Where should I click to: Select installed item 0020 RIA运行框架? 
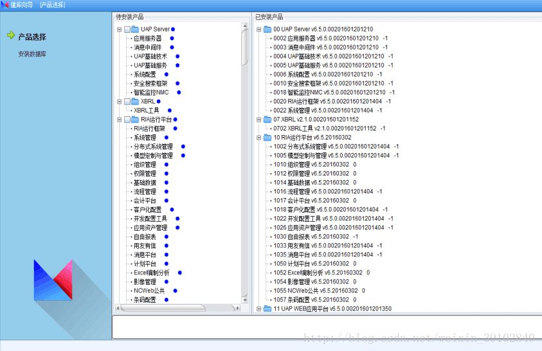332,101
